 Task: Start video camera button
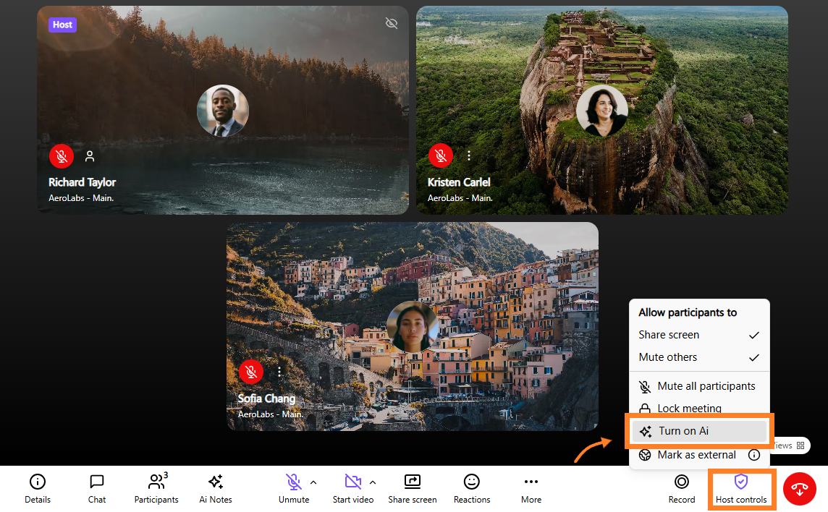[352, 488]
